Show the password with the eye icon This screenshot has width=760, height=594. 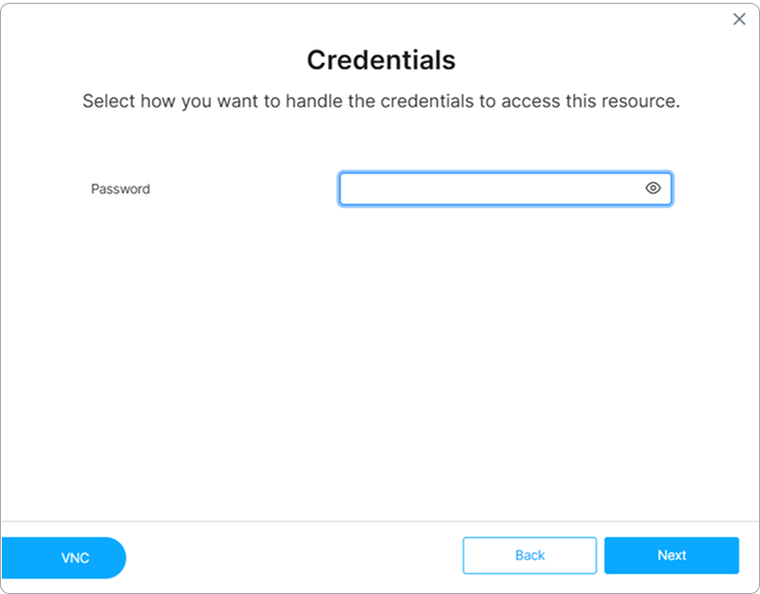click(653, 189)
